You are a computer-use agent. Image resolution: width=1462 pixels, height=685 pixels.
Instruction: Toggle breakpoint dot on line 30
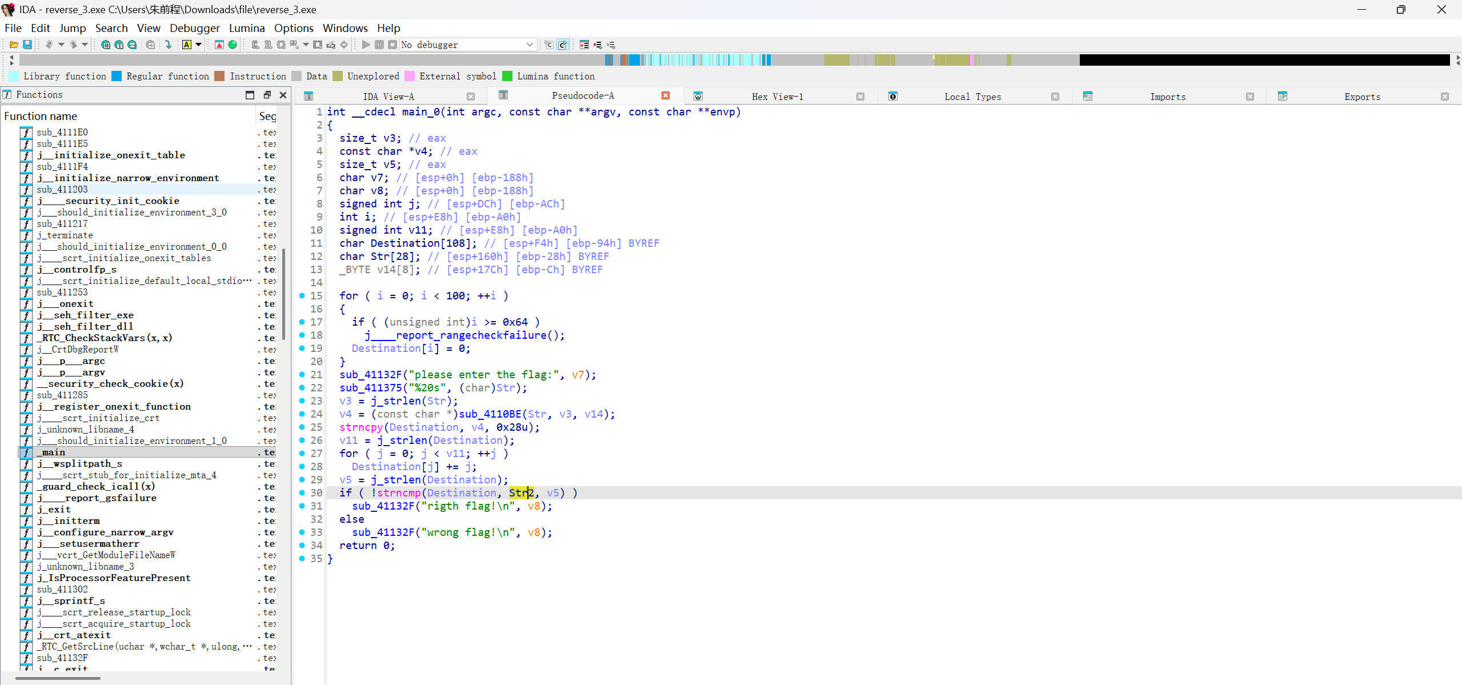[302, 492]
